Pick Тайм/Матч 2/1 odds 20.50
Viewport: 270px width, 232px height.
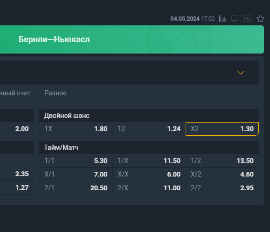(x=76, y=188)
